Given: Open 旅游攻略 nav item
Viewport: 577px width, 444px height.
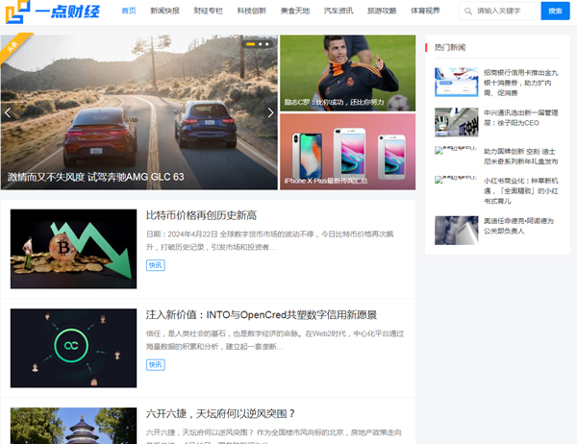Looking at the screenshot, I should point(382,11).
